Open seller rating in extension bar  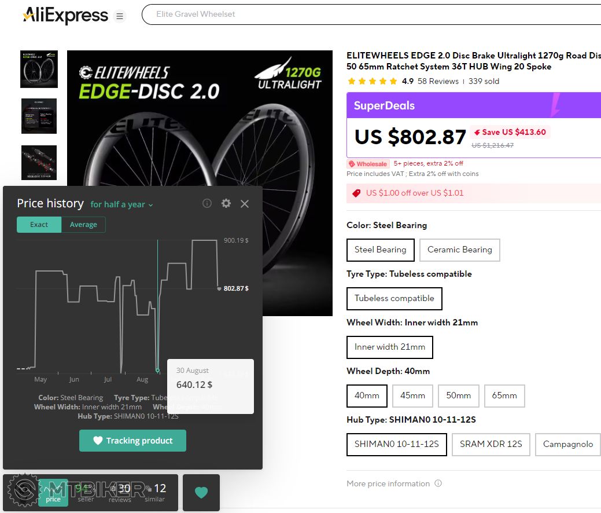(86, 493)
